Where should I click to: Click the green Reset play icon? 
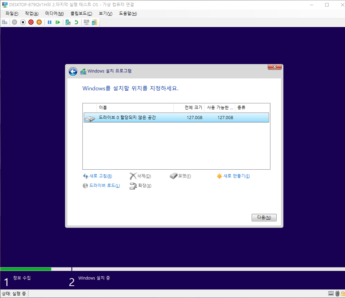(58, 22)
